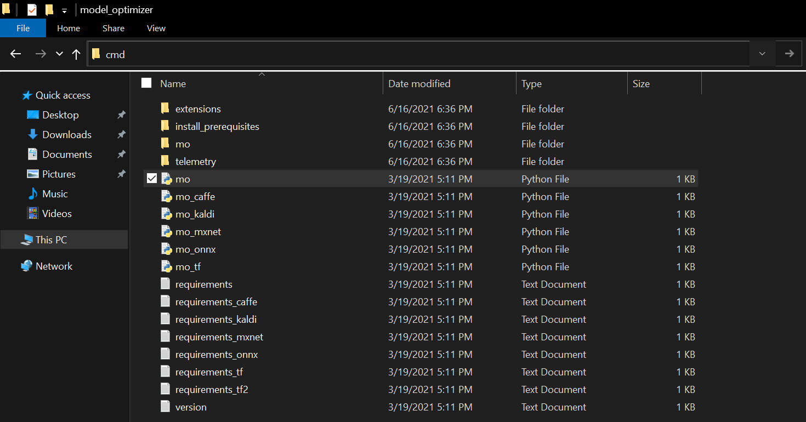Screen dimensions: 806x422
Task: Click the Videos film icon in sidebar
Action: [33, 213]
